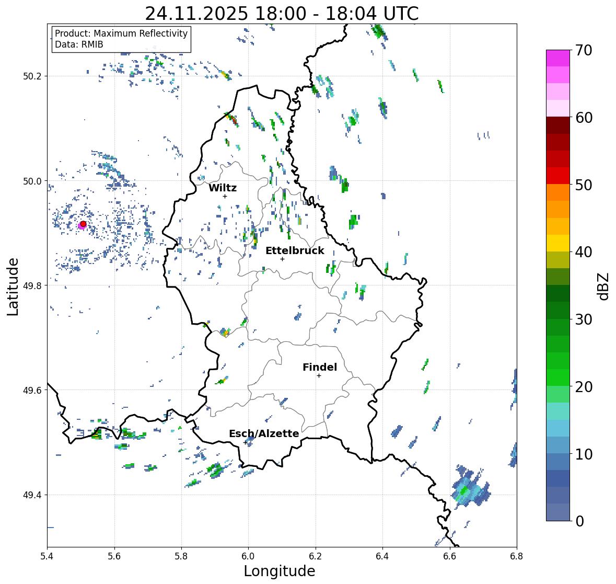Viewport: 616px width, 584px height.
Task: Click the longitude tick label 6.4
Action: [x=382, y=556]
